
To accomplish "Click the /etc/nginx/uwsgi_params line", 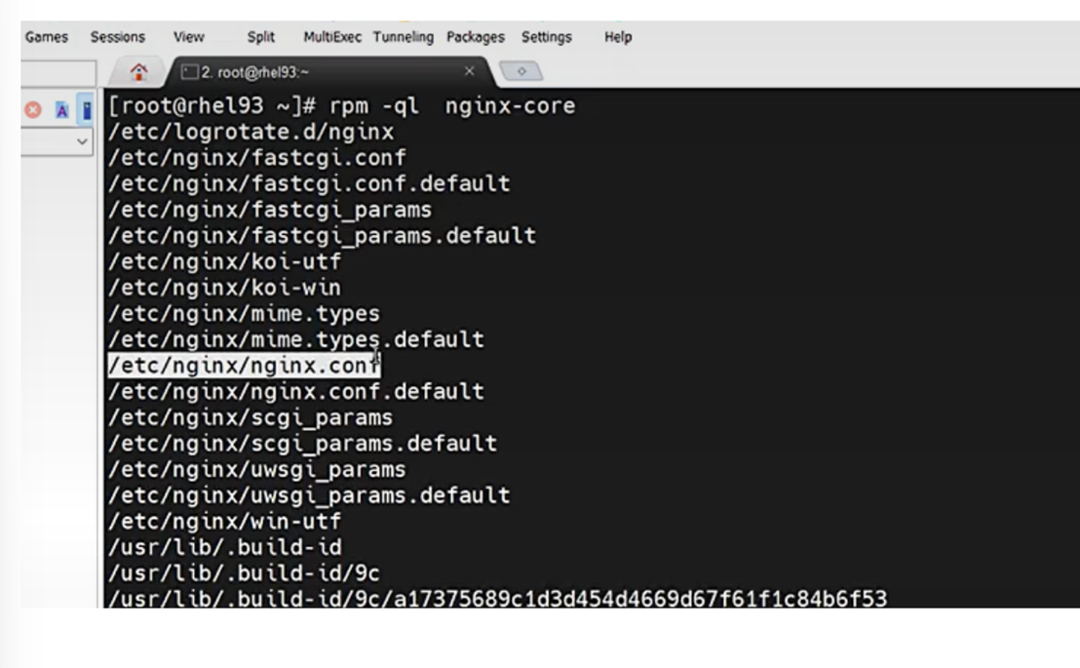I will coord(257,469).
